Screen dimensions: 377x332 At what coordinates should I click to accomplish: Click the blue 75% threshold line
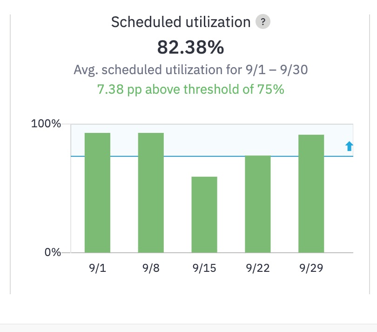(x=212, y=156)
